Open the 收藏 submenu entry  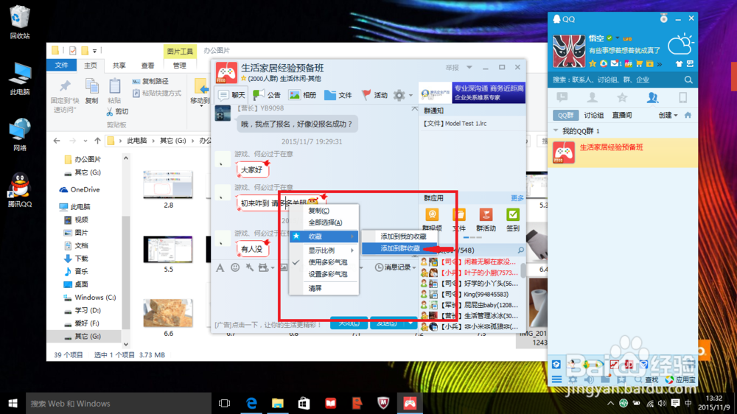point(324,236)
